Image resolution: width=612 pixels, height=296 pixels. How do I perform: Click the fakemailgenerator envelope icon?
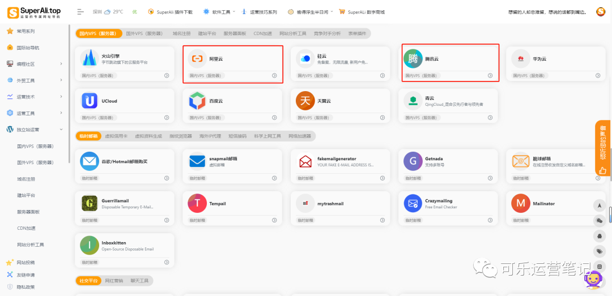coord(305,161)
